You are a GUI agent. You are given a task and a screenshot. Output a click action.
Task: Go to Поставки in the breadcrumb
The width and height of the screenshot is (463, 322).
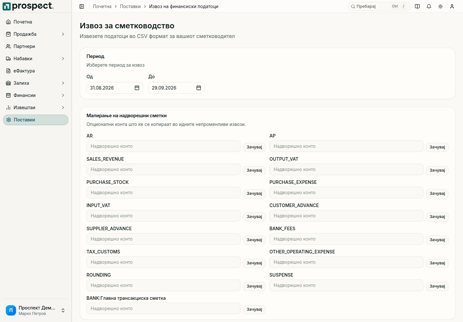130,6
